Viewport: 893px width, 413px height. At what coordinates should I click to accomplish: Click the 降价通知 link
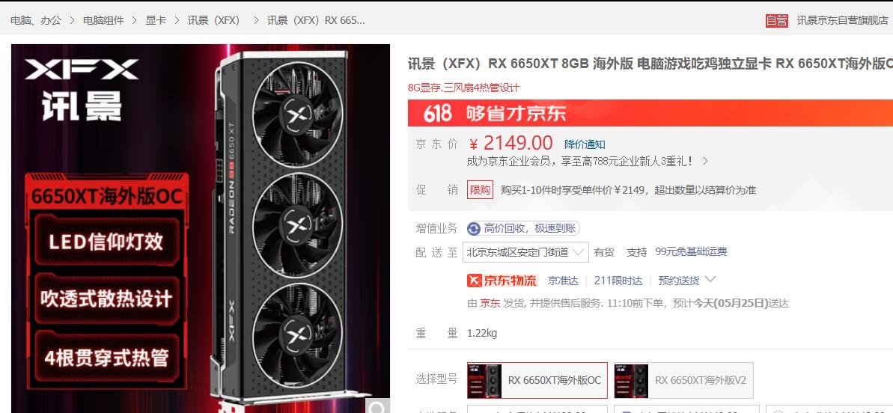(585, 144)
